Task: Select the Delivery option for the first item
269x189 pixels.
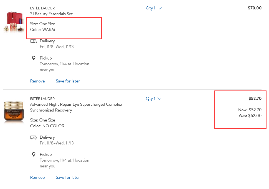Action: click(x=47, y=41)
